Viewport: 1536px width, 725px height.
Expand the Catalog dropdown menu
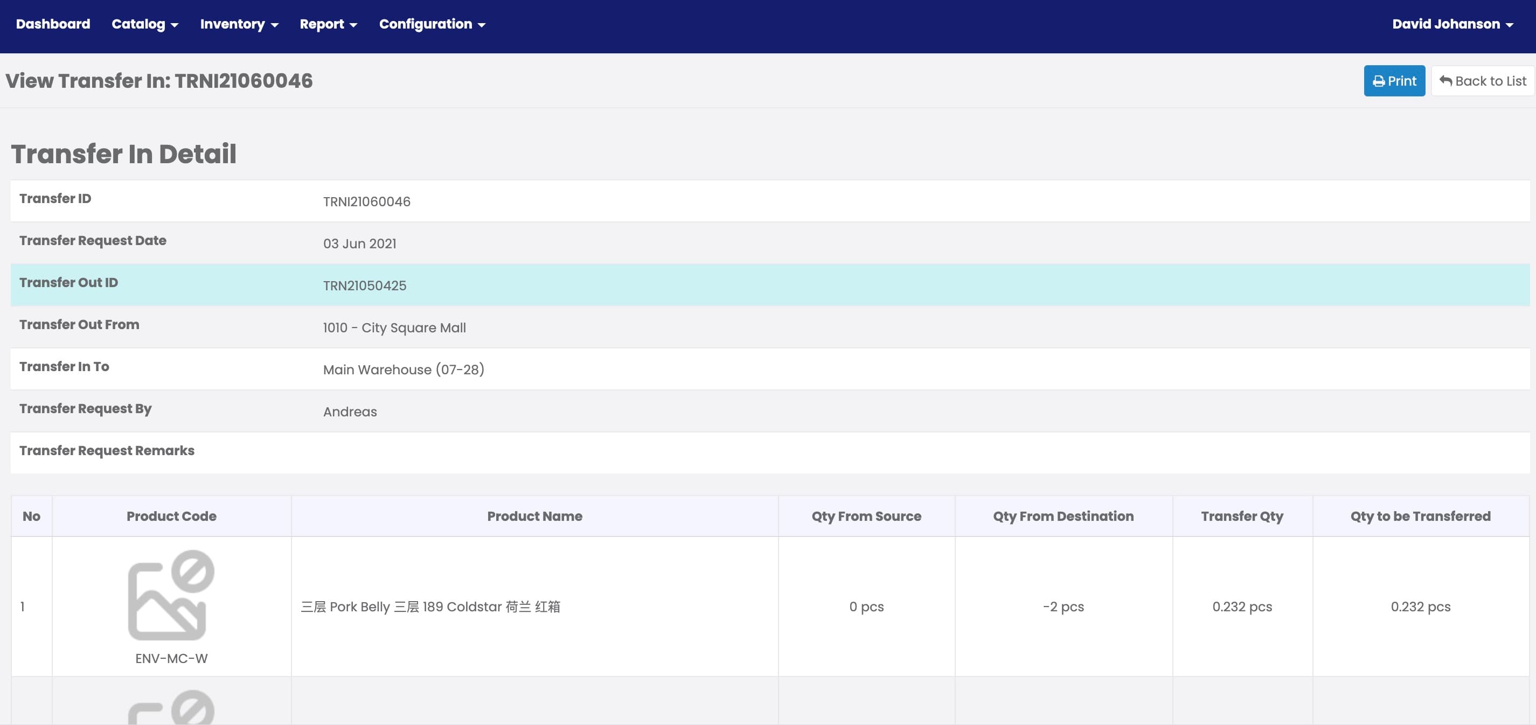145,24
